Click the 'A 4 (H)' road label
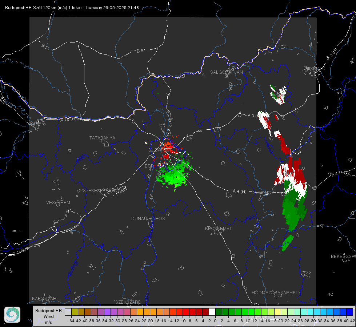The width and height of the screenshot is (356, 327). 240,191
